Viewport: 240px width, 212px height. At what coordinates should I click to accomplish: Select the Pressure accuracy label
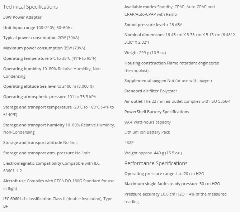142,194
